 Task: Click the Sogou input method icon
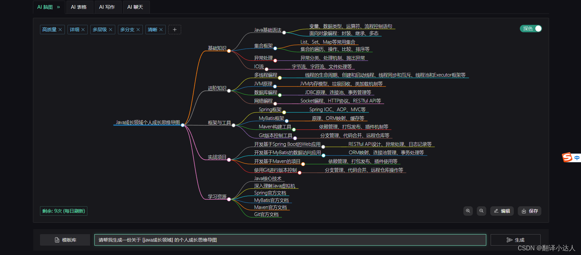pos(567,157)
